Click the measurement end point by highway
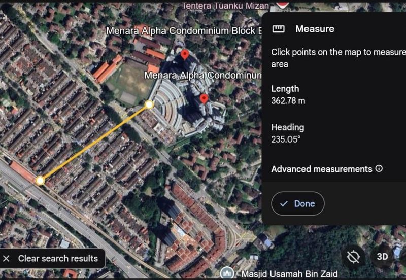406x280 pixels. (40, 181)
